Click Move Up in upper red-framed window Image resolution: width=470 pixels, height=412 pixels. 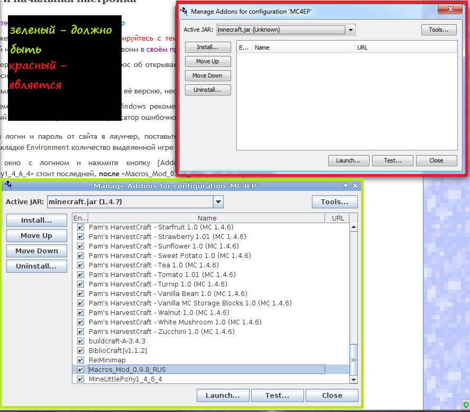(x=208, y=61)
